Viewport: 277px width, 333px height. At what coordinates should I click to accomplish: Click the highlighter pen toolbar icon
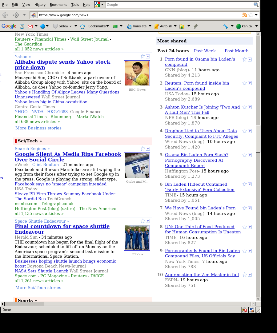(x=195, y=26)
